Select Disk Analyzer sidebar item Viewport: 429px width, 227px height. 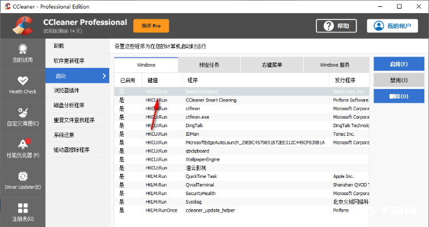pyautogui.click(x=77, y=106)
